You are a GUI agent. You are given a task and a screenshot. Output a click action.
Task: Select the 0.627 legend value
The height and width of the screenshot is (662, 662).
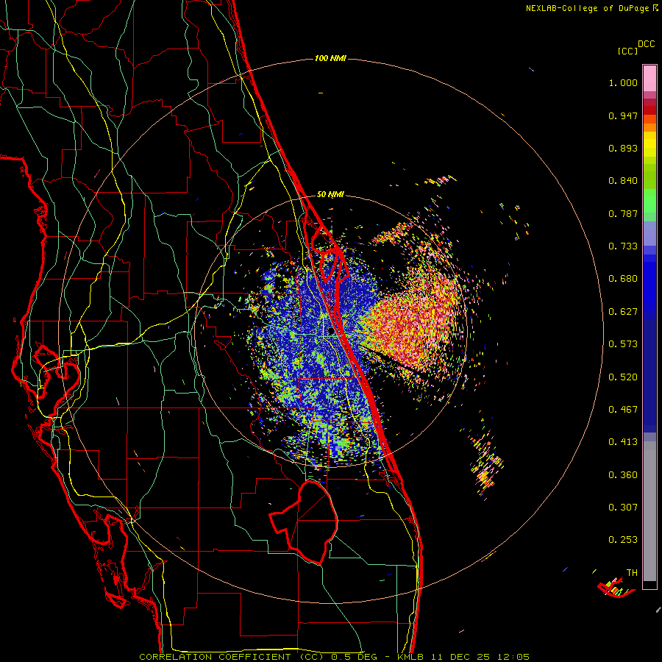coord(623,312)
